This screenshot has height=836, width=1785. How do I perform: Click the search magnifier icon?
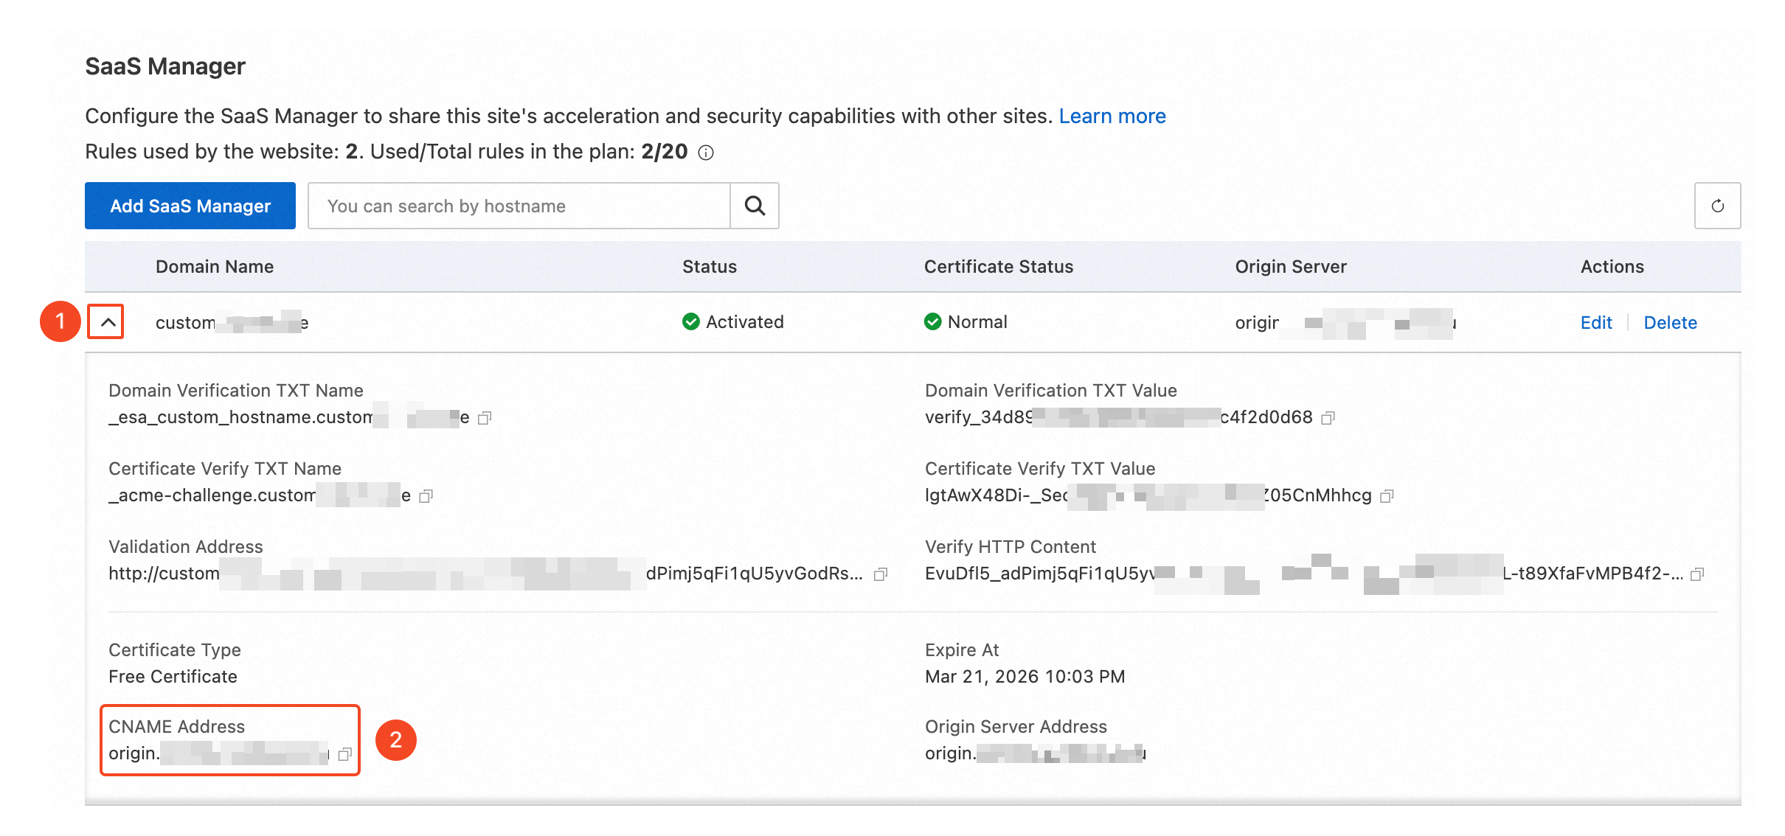[755, 206]
